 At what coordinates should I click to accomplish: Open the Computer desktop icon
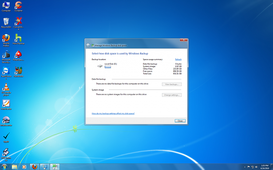6,7
